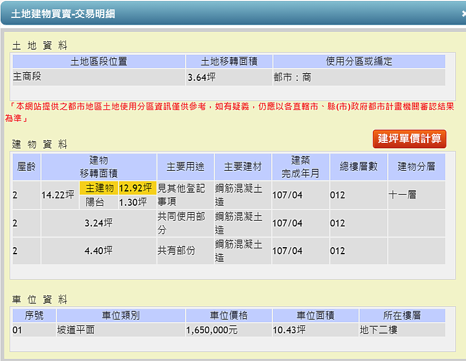Click the 見其他登記事項 usage cell
The height and width of the screenshot is (361, 466).
coord(186,195)
